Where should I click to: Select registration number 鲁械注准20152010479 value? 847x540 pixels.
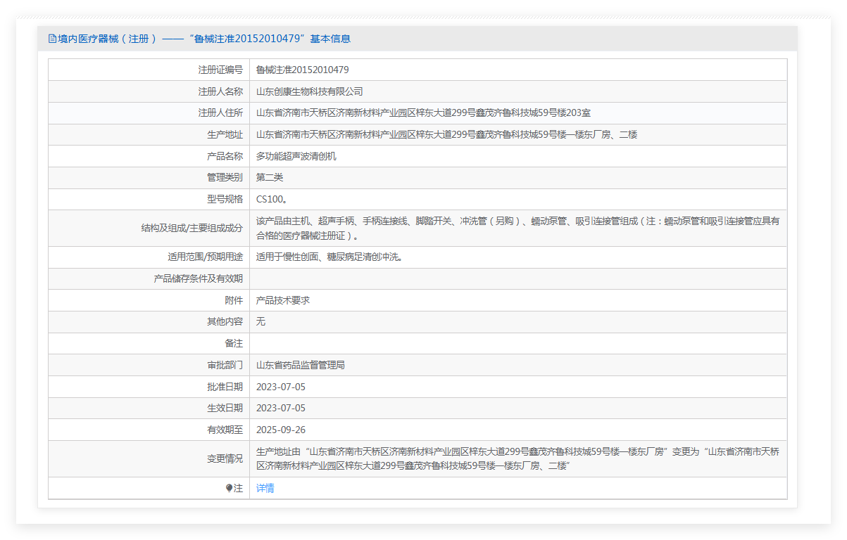tap(303, 70)
